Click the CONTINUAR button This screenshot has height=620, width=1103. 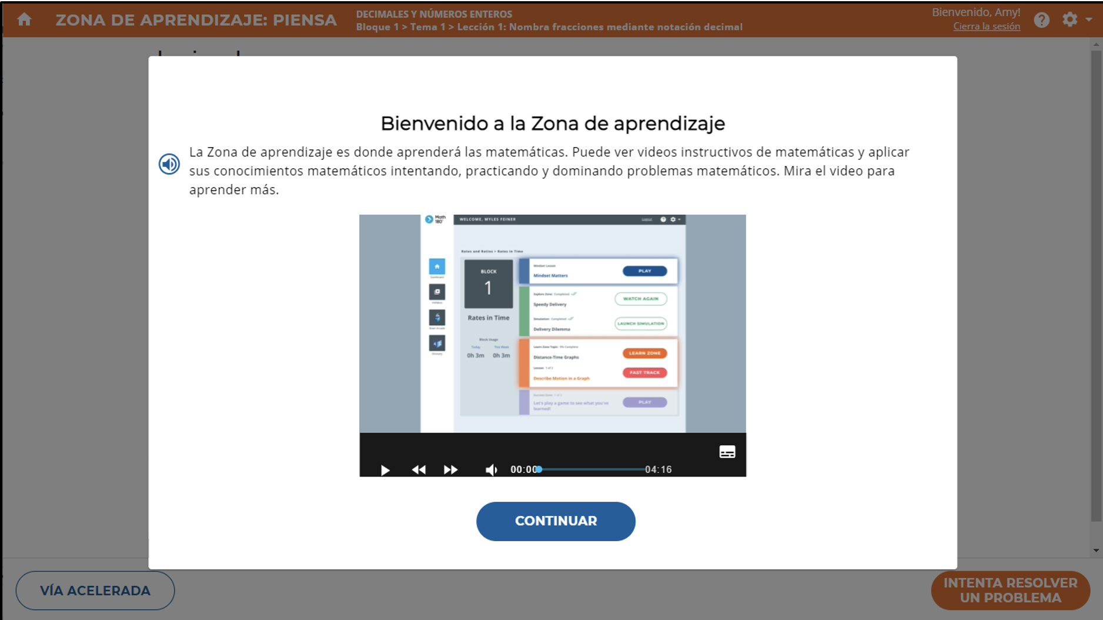(556, 521)
